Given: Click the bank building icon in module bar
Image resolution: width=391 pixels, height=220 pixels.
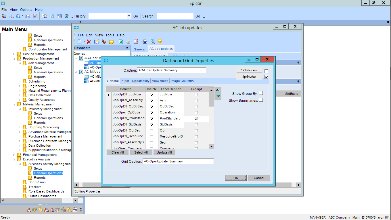Looking at the screenshot, I should 57,210.
